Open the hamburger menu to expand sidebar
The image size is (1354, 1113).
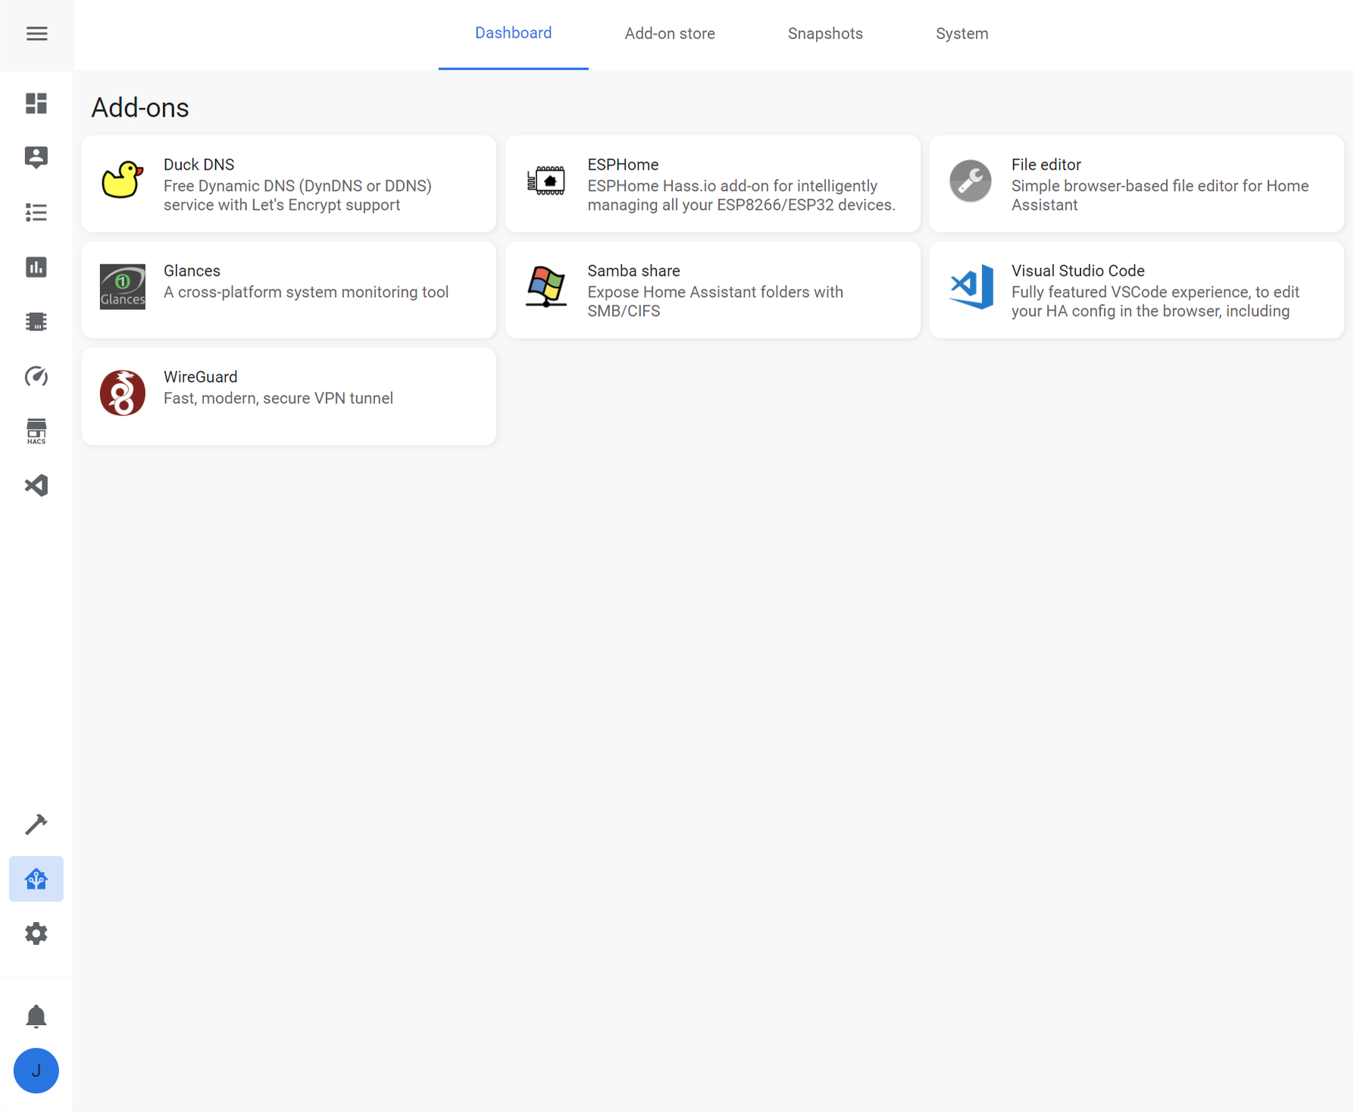36,33
